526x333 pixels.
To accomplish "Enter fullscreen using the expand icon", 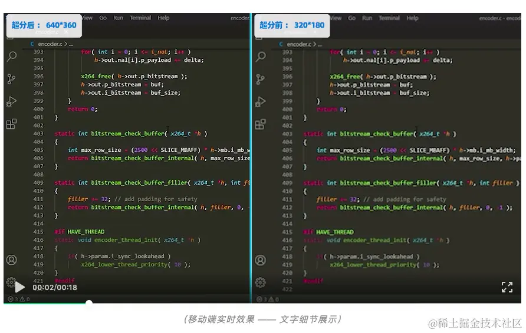I will click(507, 287).
